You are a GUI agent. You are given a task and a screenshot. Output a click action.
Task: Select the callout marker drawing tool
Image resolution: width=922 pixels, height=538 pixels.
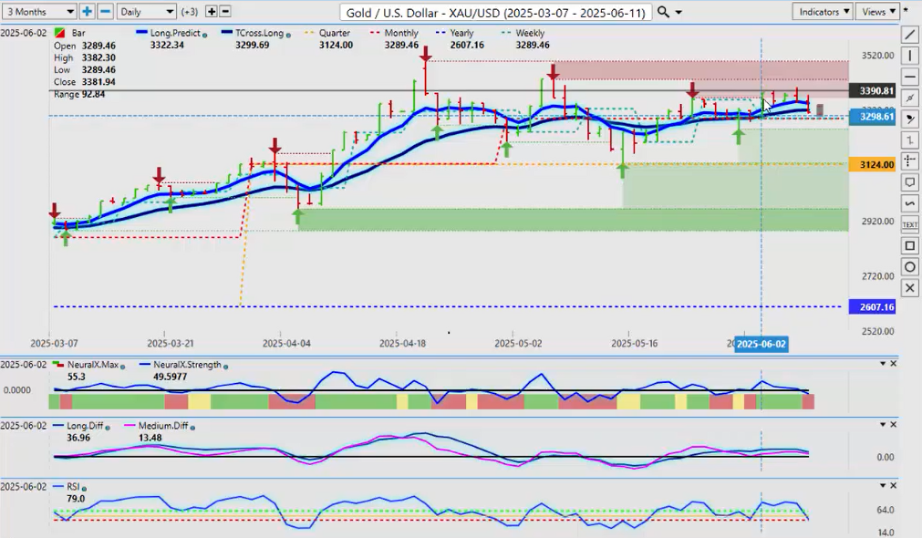[x=909, y=119]
